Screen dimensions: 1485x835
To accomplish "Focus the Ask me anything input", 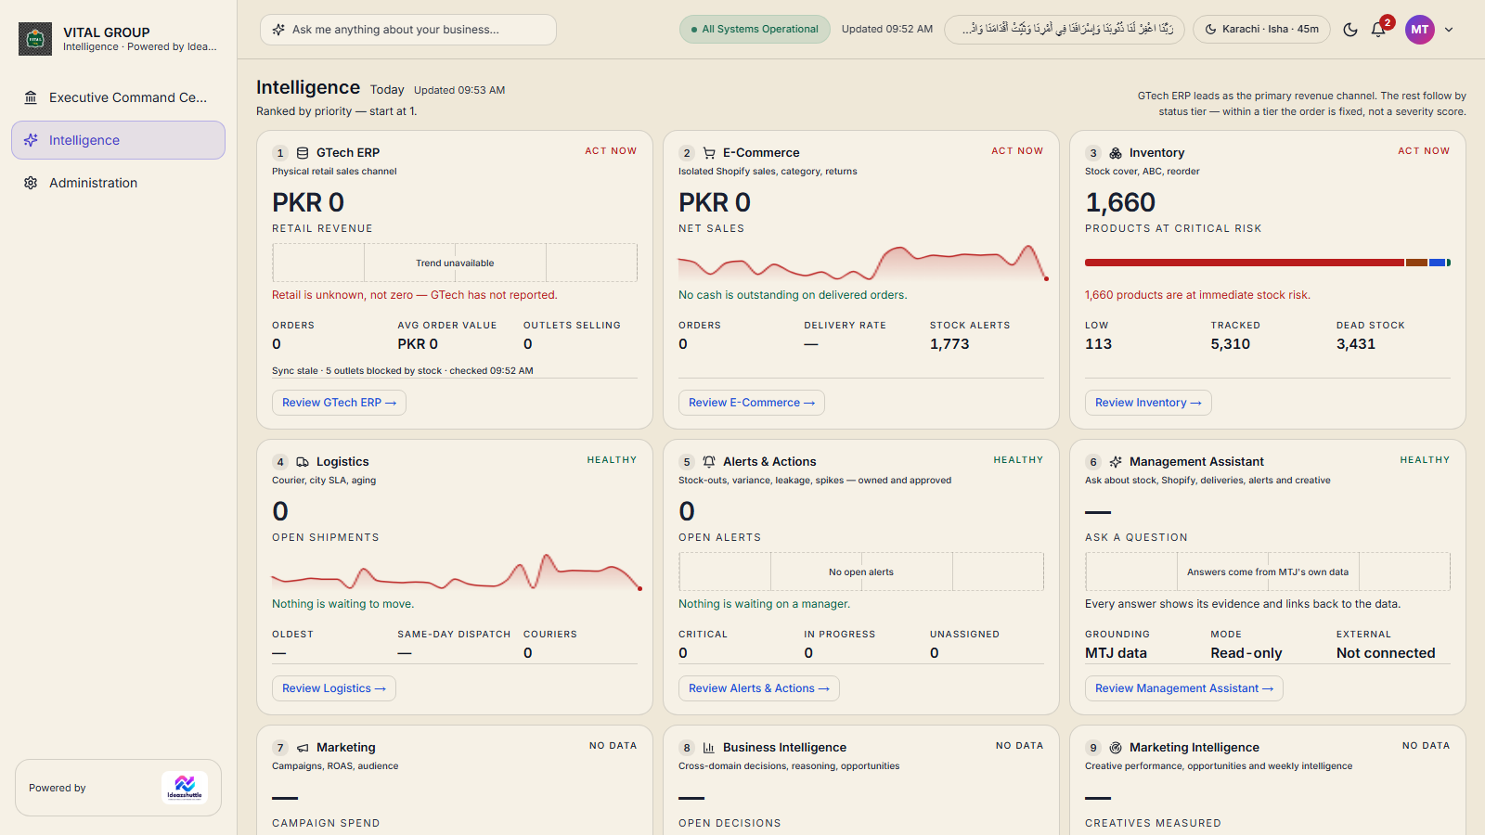I will tap(408, 30).
